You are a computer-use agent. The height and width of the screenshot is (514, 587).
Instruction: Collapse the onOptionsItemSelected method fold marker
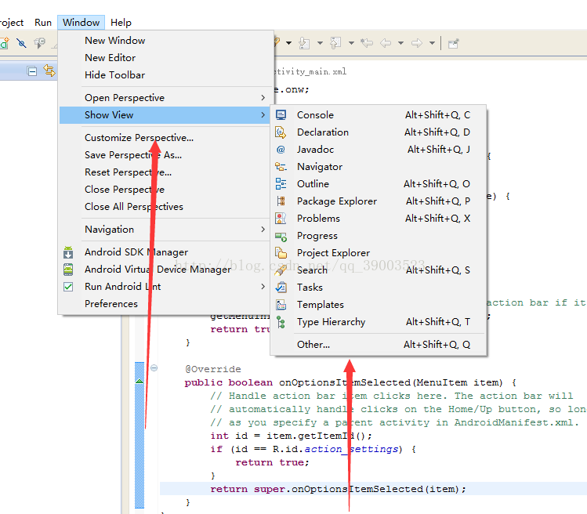click(154, 368)
